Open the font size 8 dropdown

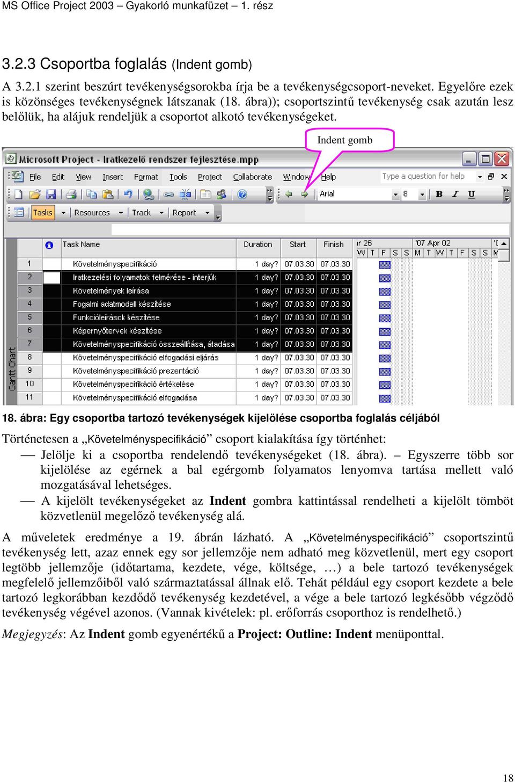(422, 194)
